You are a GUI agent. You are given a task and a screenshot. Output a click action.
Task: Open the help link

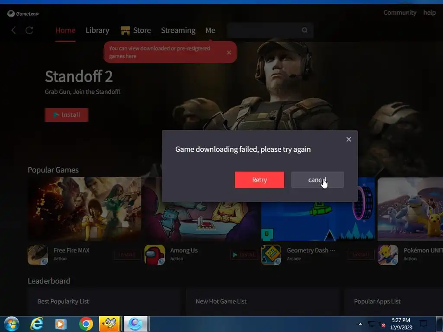pyautogui.click(x=429, y=13)
